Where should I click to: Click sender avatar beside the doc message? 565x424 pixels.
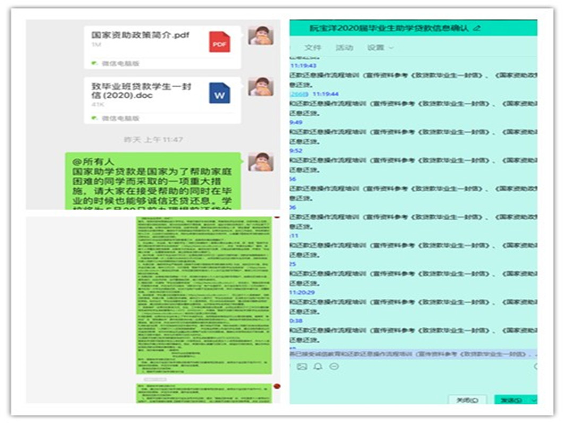261,87
